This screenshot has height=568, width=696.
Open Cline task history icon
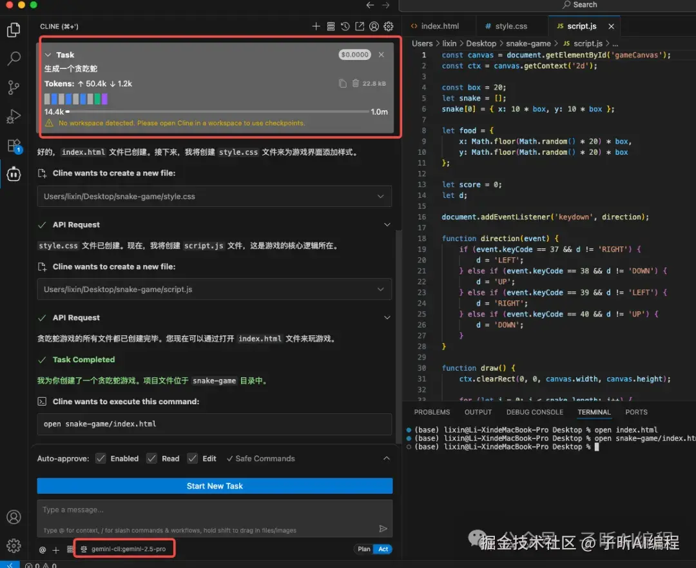click(x=345, y=26)
